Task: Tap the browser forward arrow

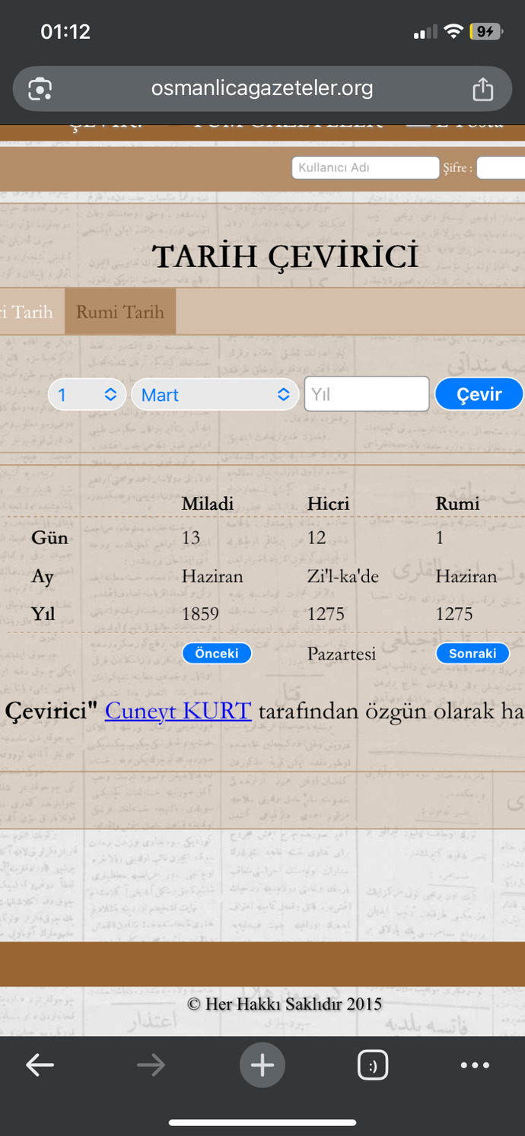Action: click(x=151, y=1065)
